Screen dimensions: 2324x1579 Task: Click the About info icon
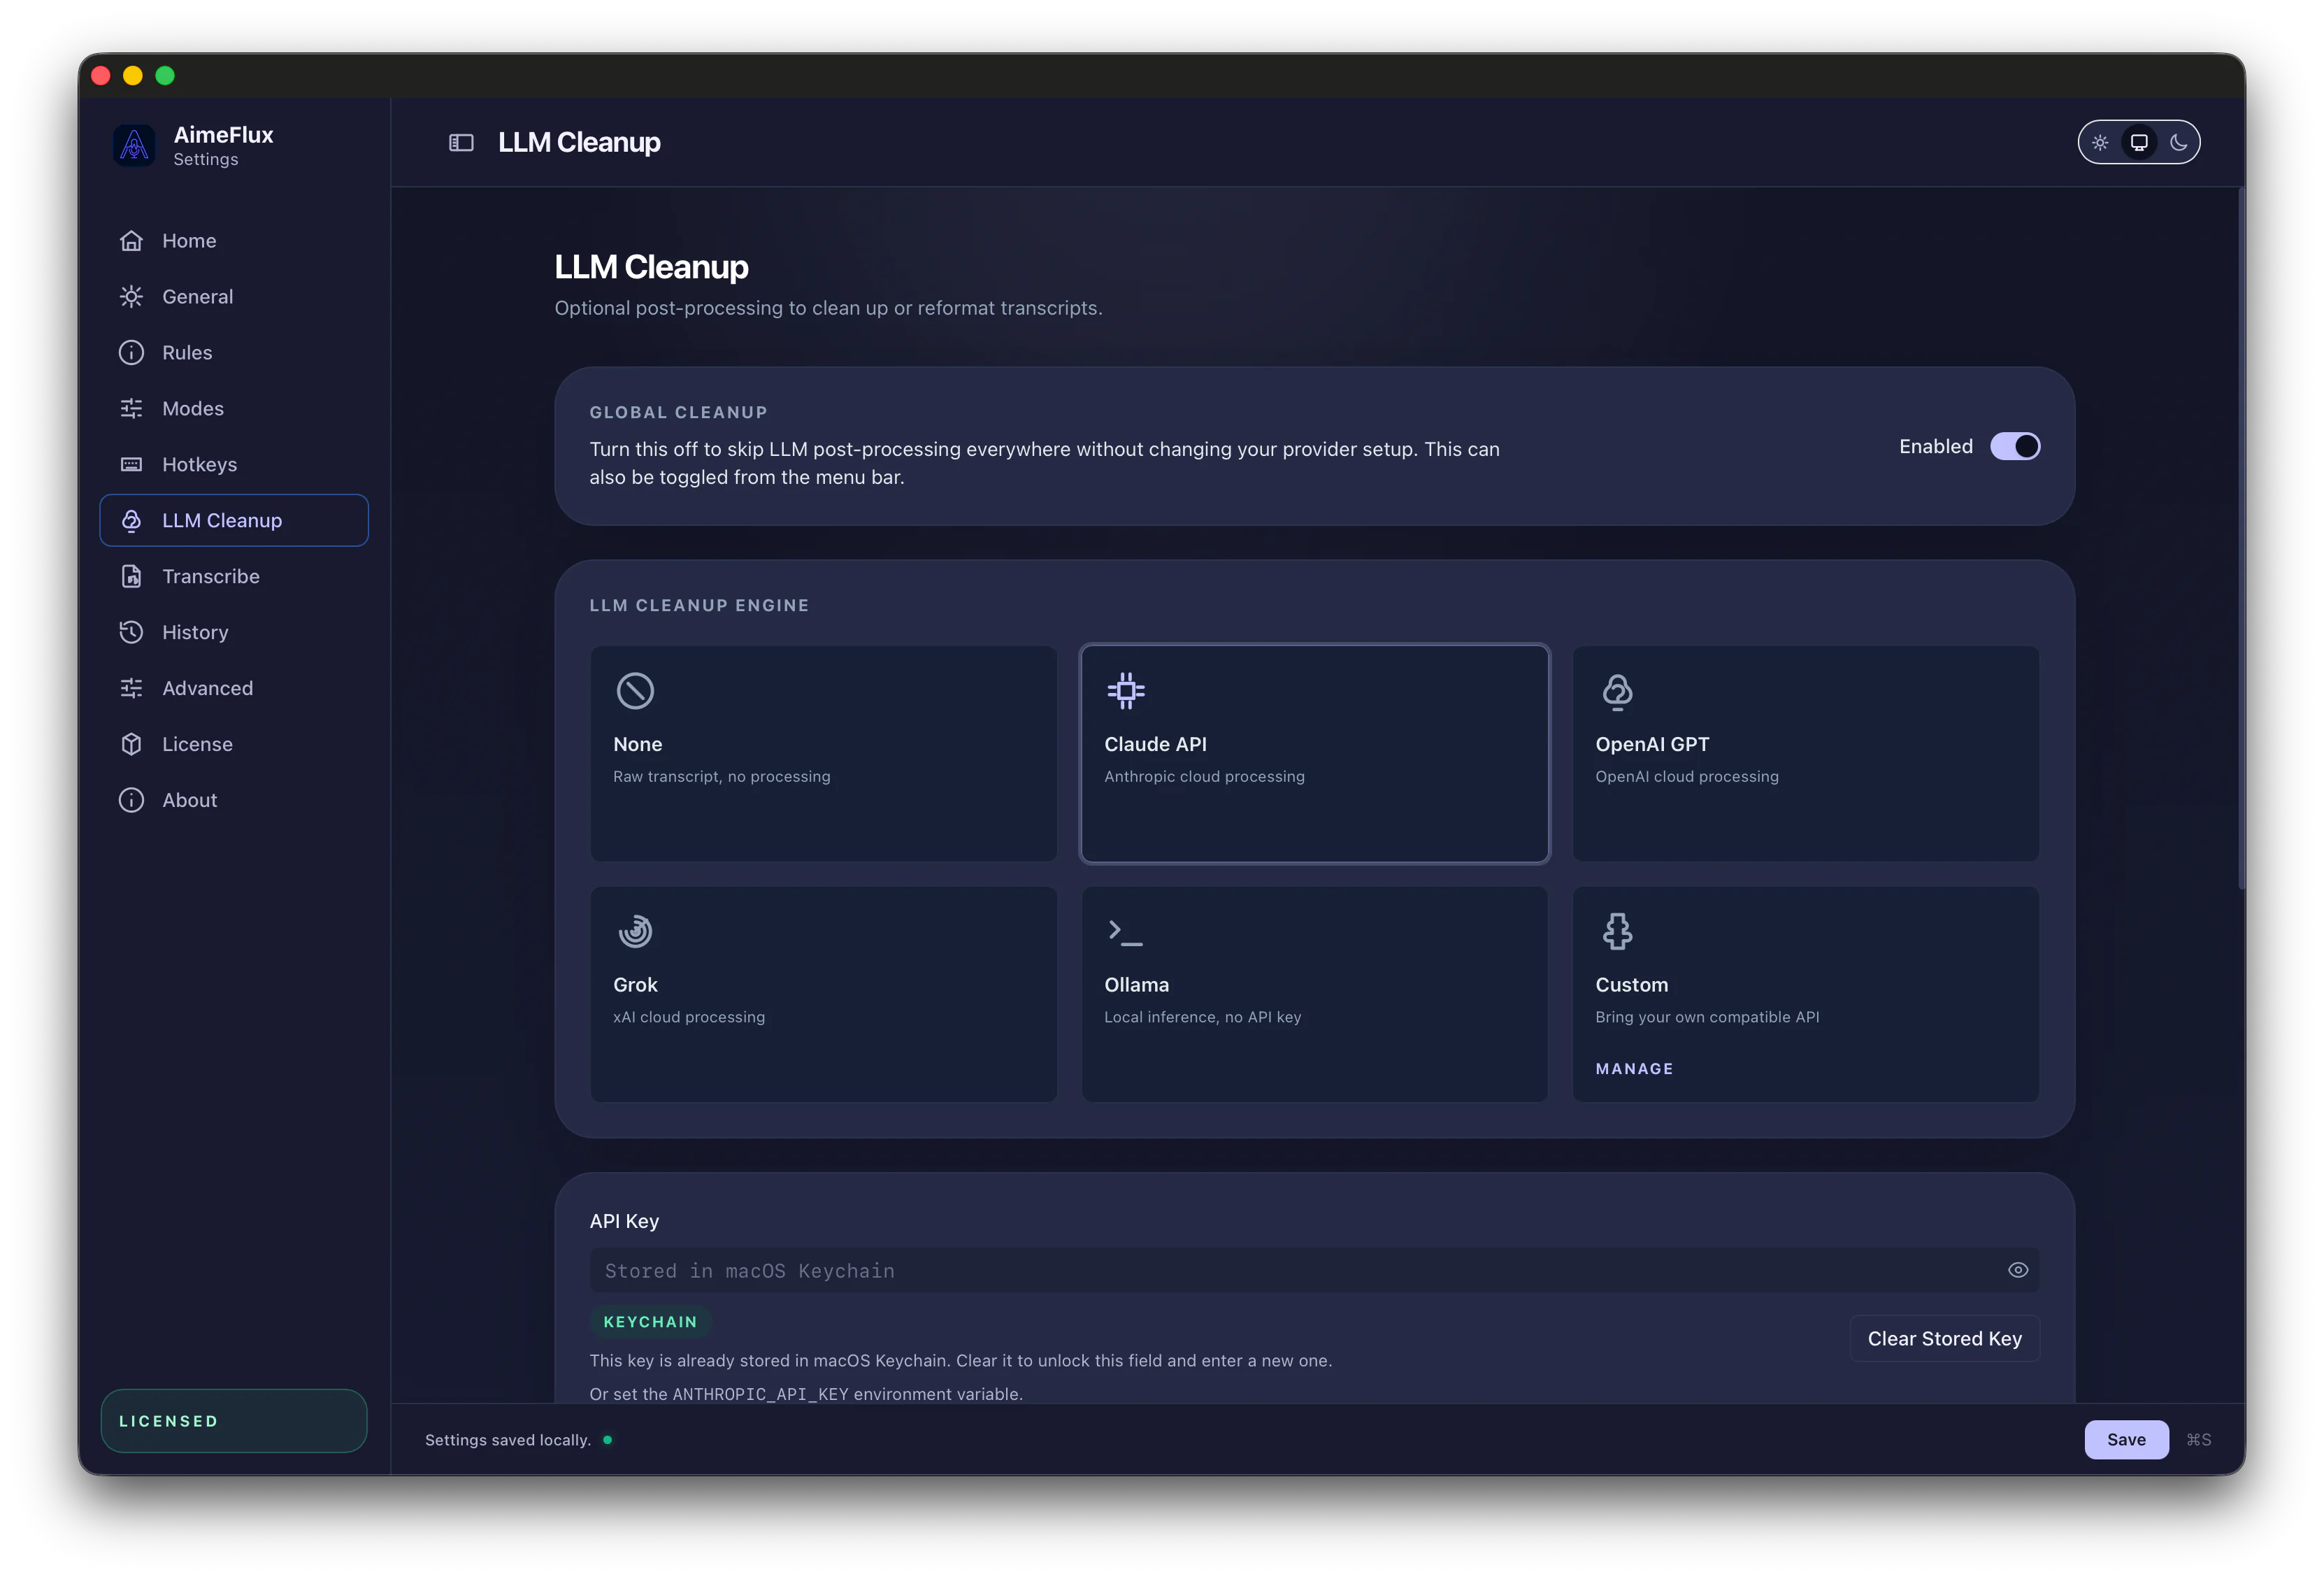[x=131, y=801]
